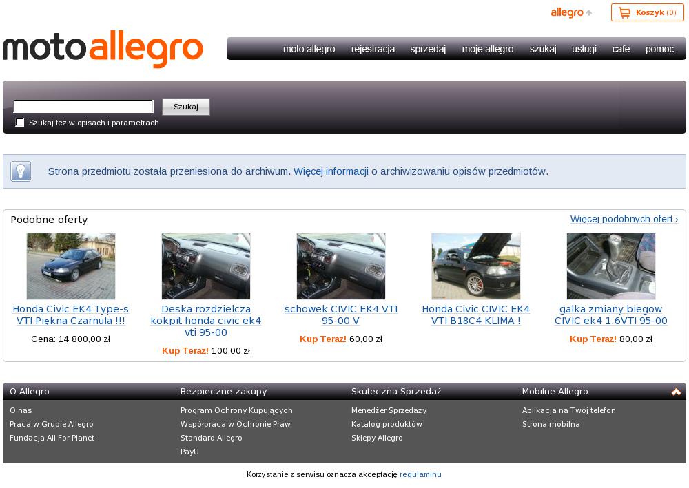Open the 'moto allegro' menu item
The width and height of the screenshot is (689, 488).
pyautogui.click(x=309, y=49)
